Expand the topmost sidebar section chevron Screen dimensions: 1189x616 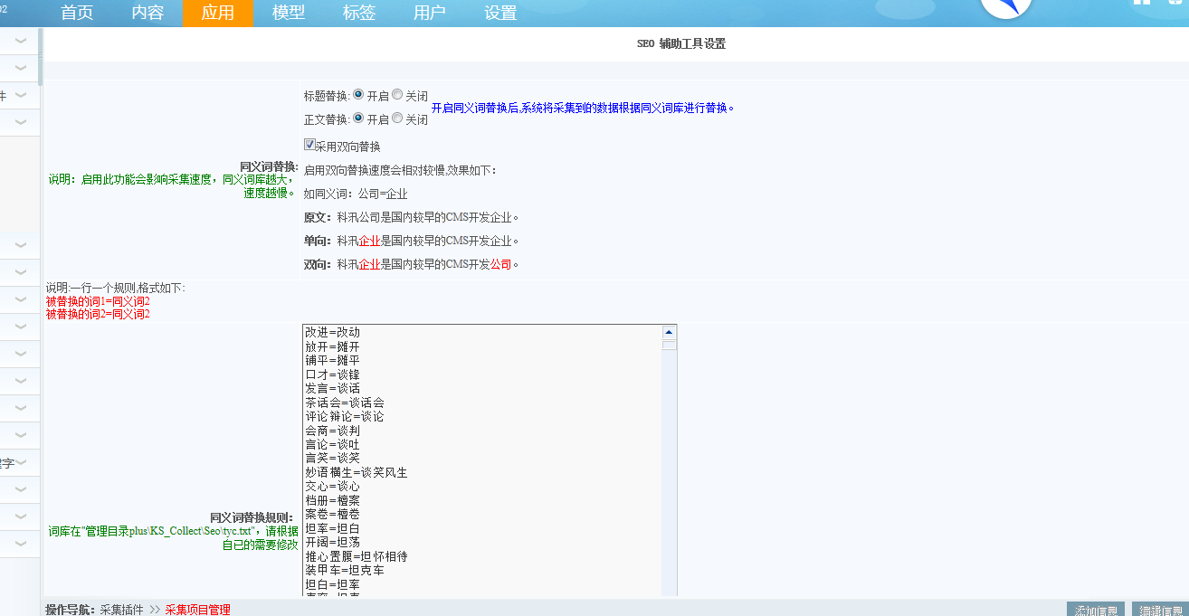20,40
